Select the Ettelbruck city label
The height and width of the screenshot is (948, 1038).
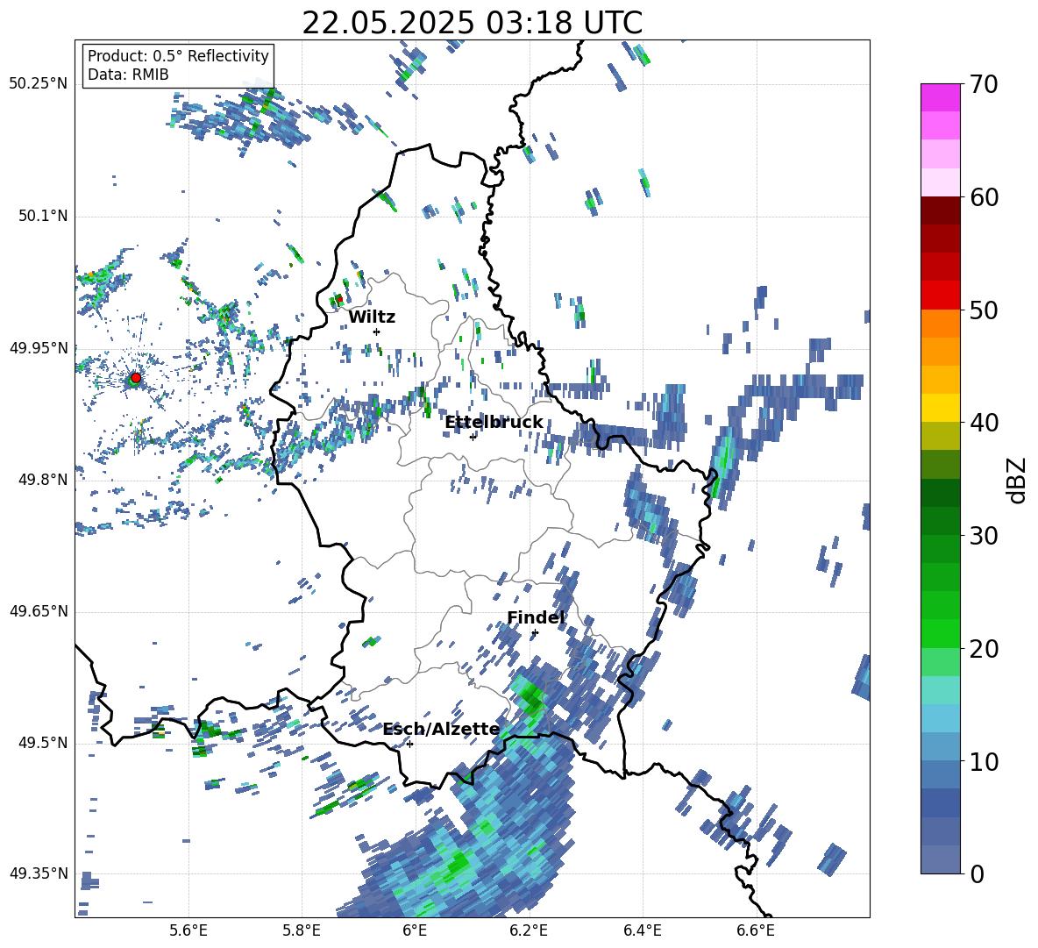(494, 423)
